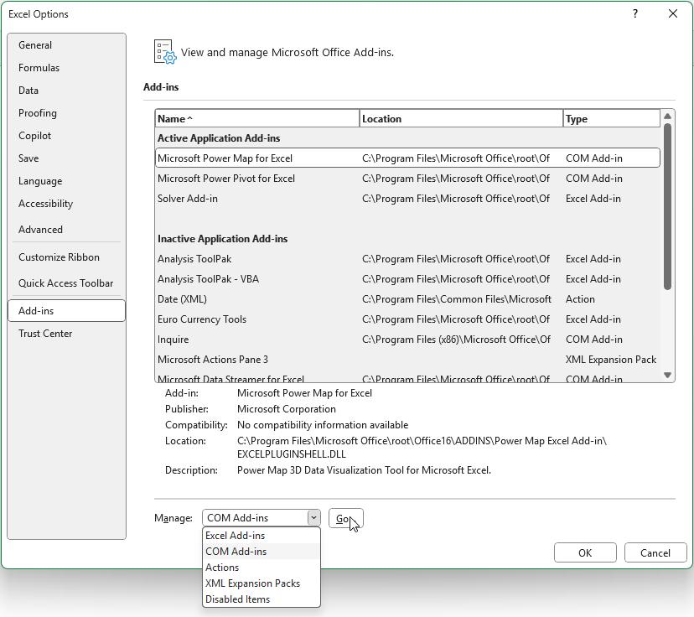Choose Actions from Manage list
Viewport: 694px width, 617px height.
tap(262, 568)
